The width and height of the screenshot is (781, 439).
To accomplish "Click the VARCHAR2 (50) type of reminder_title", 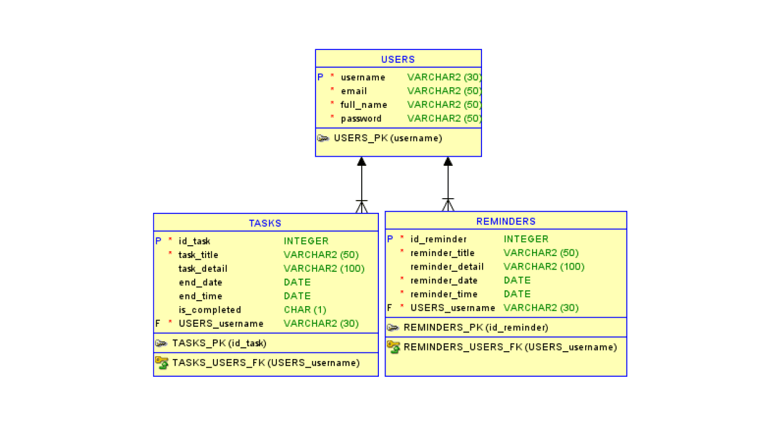I will 541,253.
